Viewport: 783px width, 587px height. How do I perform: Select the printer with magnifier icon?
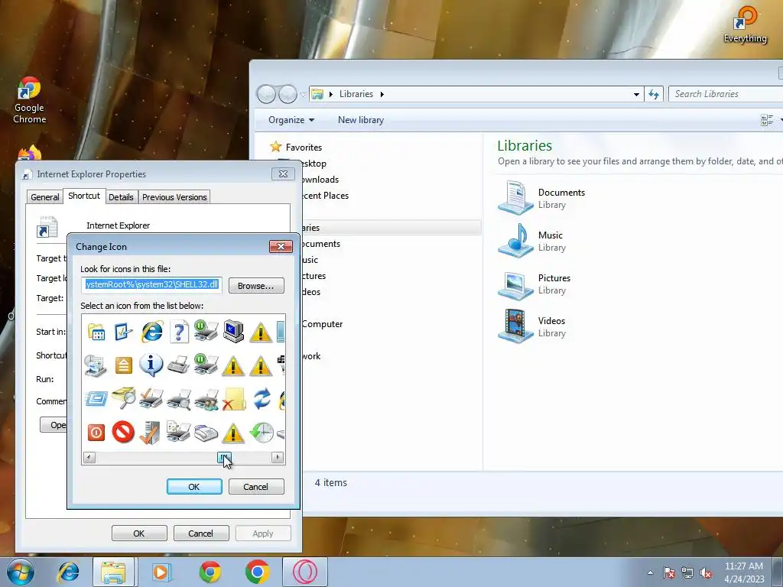click(x=179, y=399)
